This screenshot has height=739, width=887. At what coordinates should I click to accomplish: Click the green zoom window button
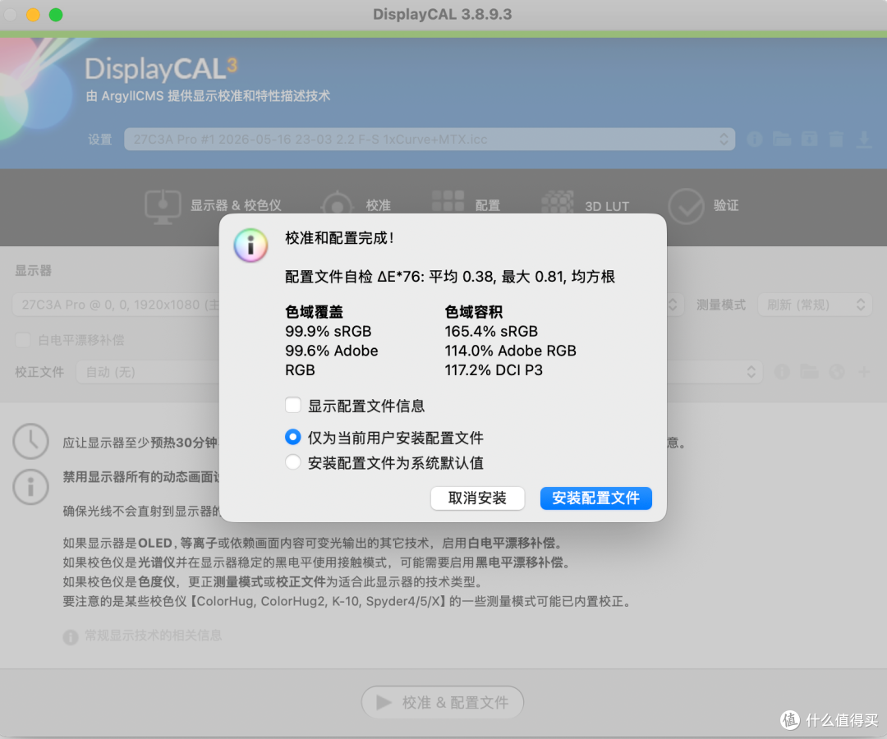(x=56, y=15)
